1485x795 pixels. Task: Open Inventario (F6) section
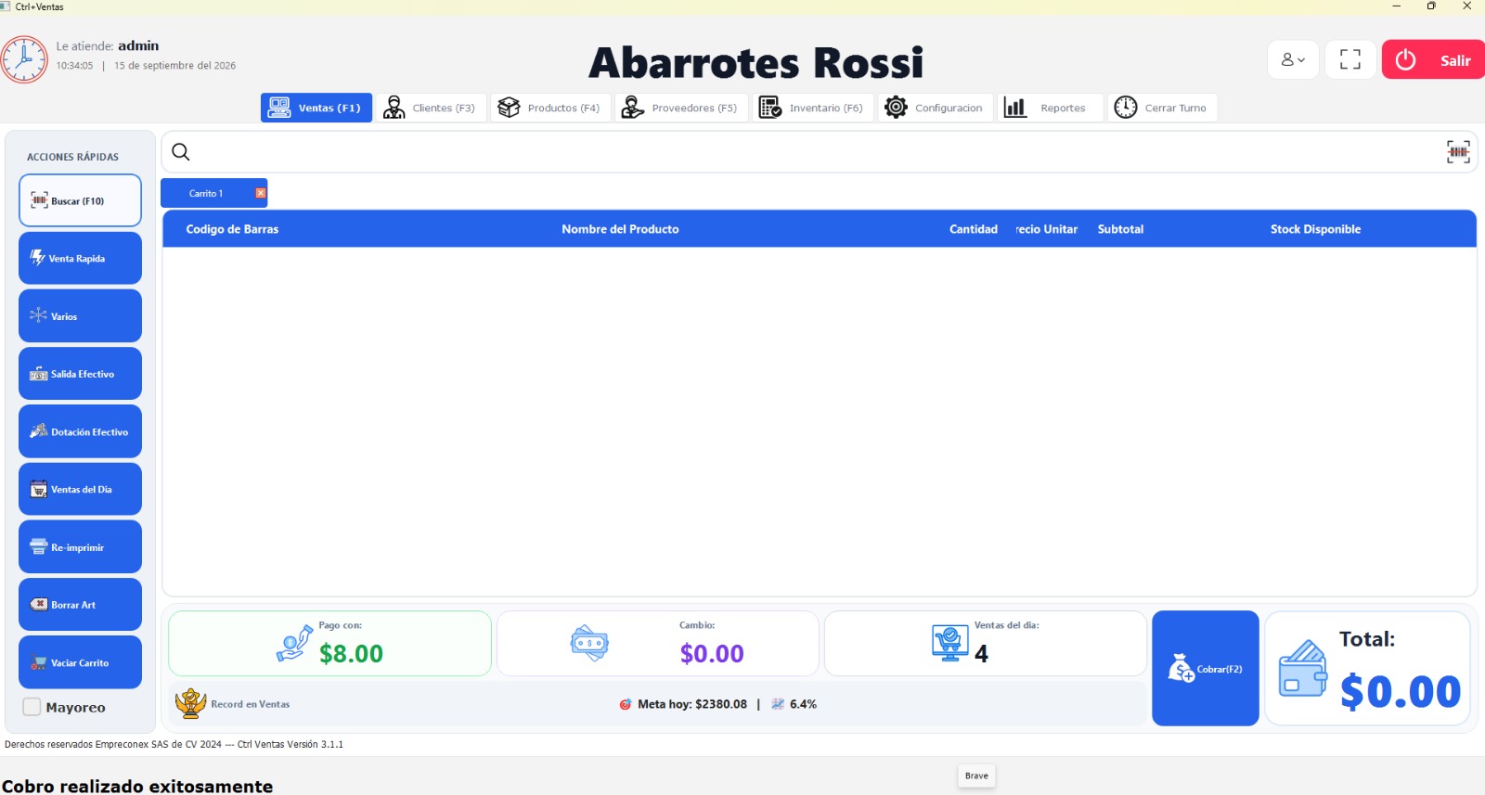click(x=813, y=108)
